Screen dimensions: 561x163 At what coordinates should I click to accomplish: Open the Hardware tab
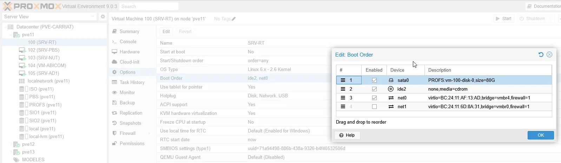[x=129, y=52]
